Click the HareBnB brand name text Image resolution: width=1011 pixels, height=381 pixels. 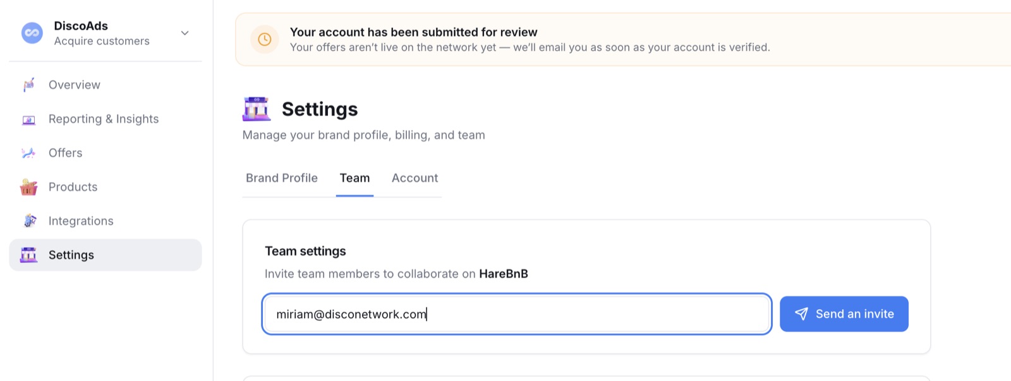click(x=504, y=274)
